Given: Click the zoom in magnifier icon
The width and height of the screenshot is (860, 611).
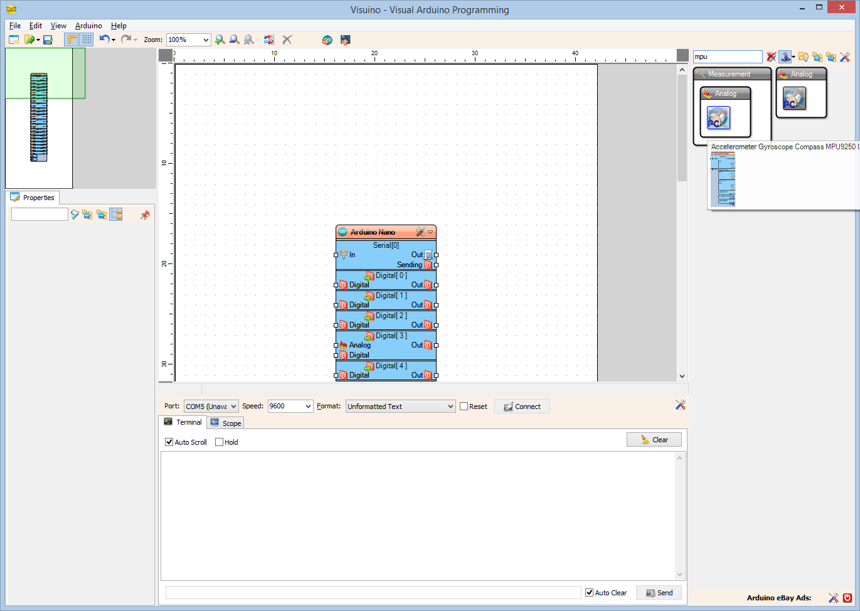Looking at the screenshot, I should [x=220, y=40].
